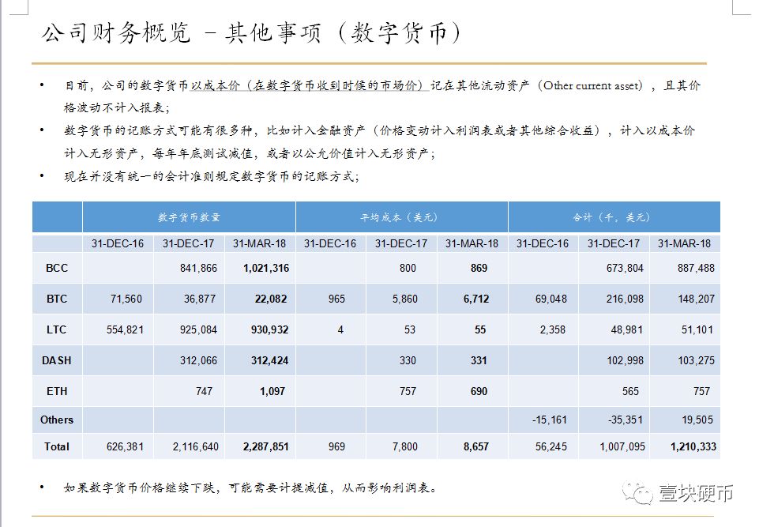Select the value 216,098 in BTC row

click(625, 299)
